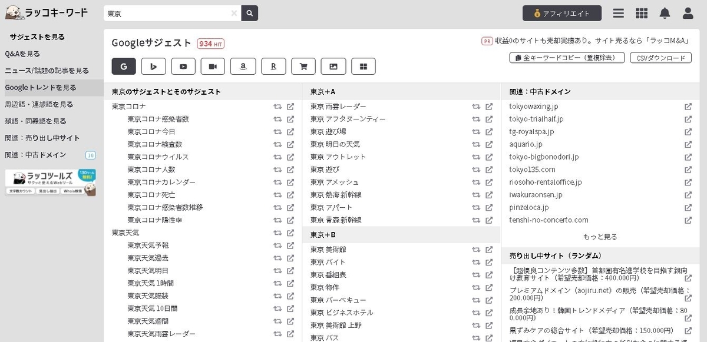The image size is (707, 342).
Task: Click もっと見る under domains list
Action: coord(600,237)
